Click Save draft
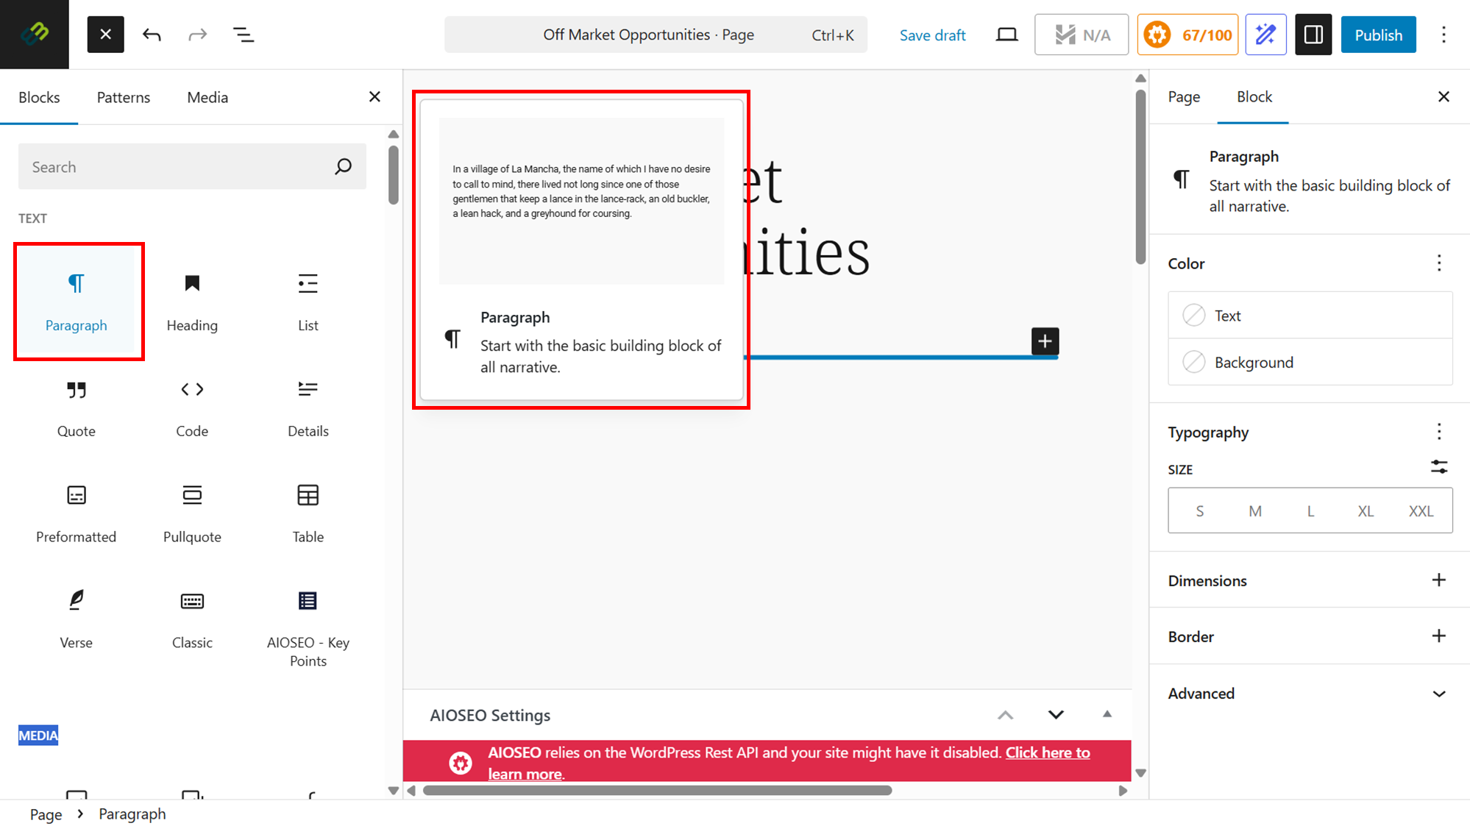 tap(932, 35)
